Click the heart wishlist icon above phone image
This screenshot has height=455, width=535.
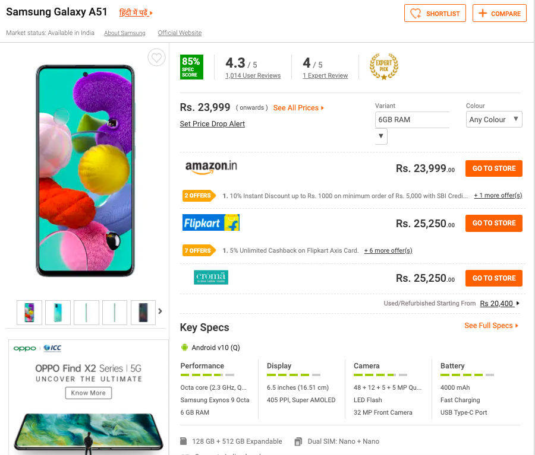(x=156, y=58)
